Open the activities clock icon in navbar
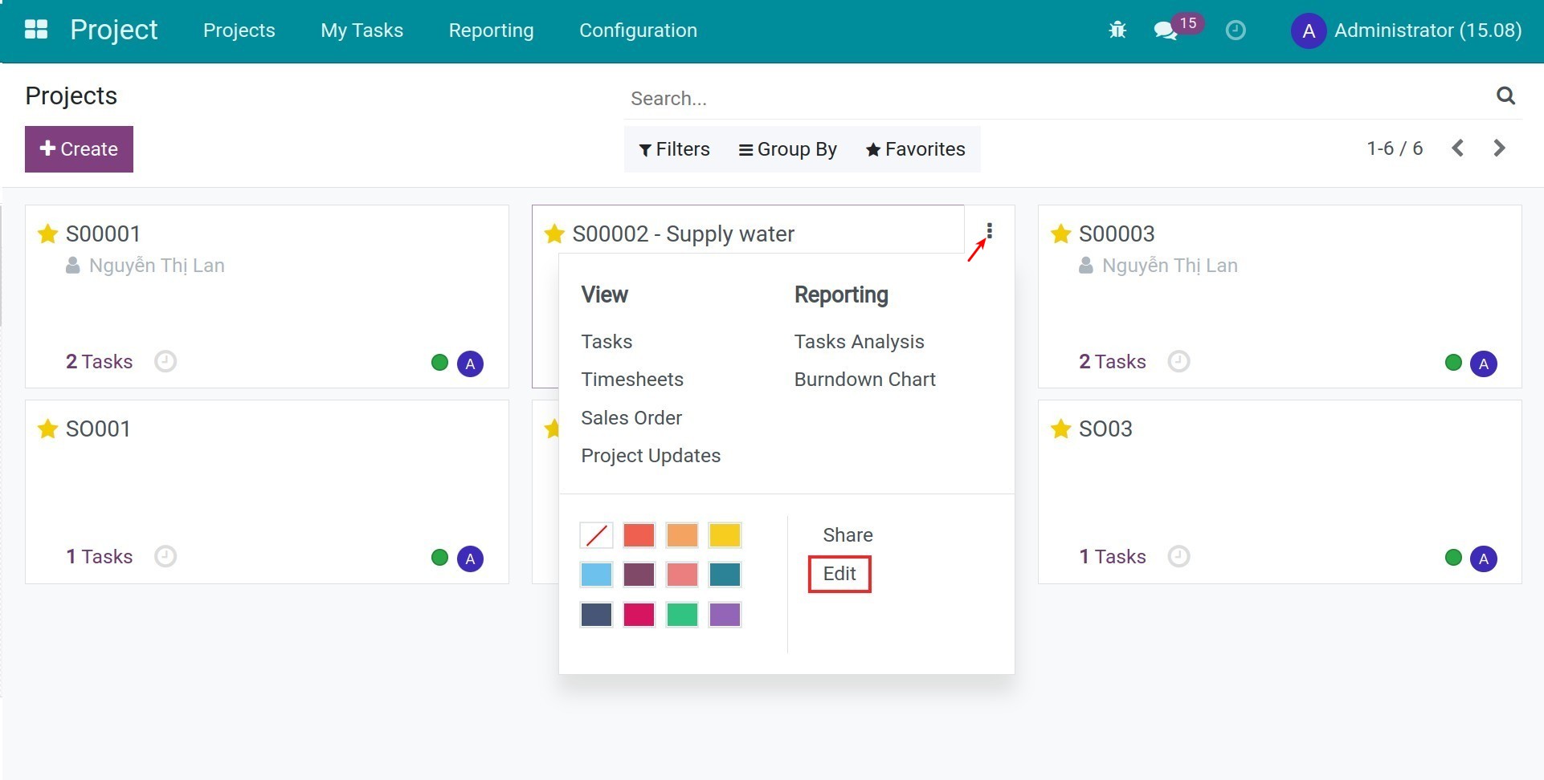This screenshot has height=780, width=1544. pos(1235,30)
